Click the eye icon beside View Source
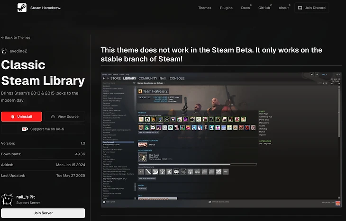This screenshot has width=346, height=221. (x=53, y=116)
